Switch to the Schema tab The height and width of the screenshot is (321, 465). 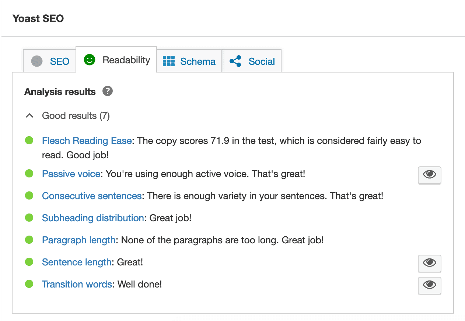(189, 61)
